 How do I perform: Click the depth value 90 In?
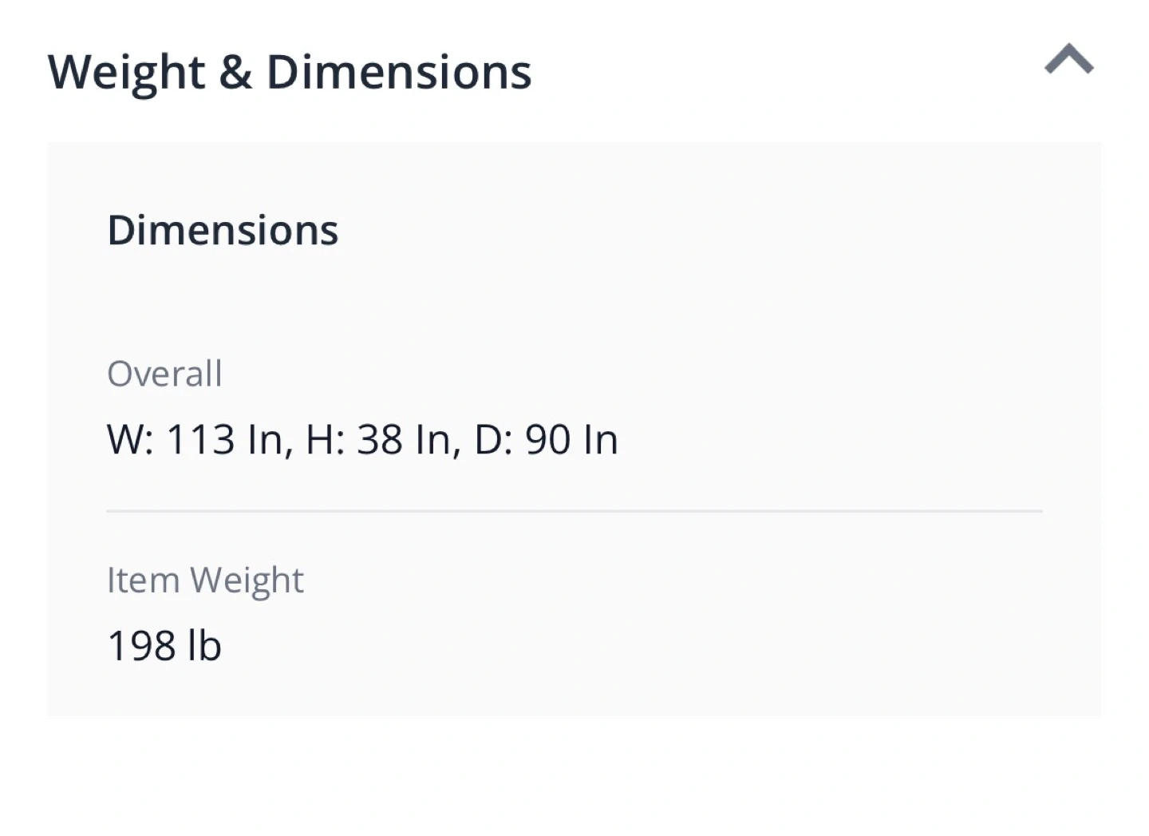(x=571, y=440)
